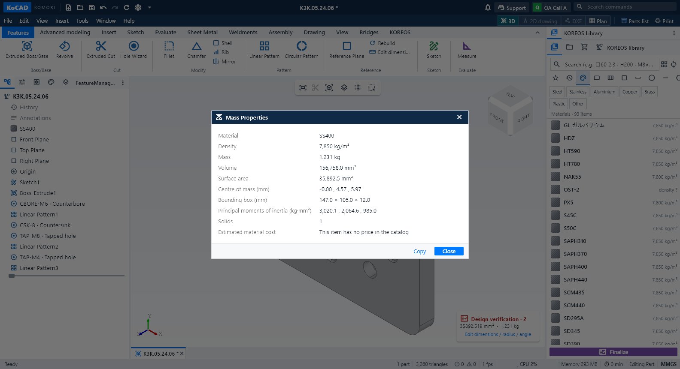Select Boss-Extrude1 in the feature tree
Image resolution: width=680 pixels, height=369 pixels.
pyautogui.click(x=38, y=193)
